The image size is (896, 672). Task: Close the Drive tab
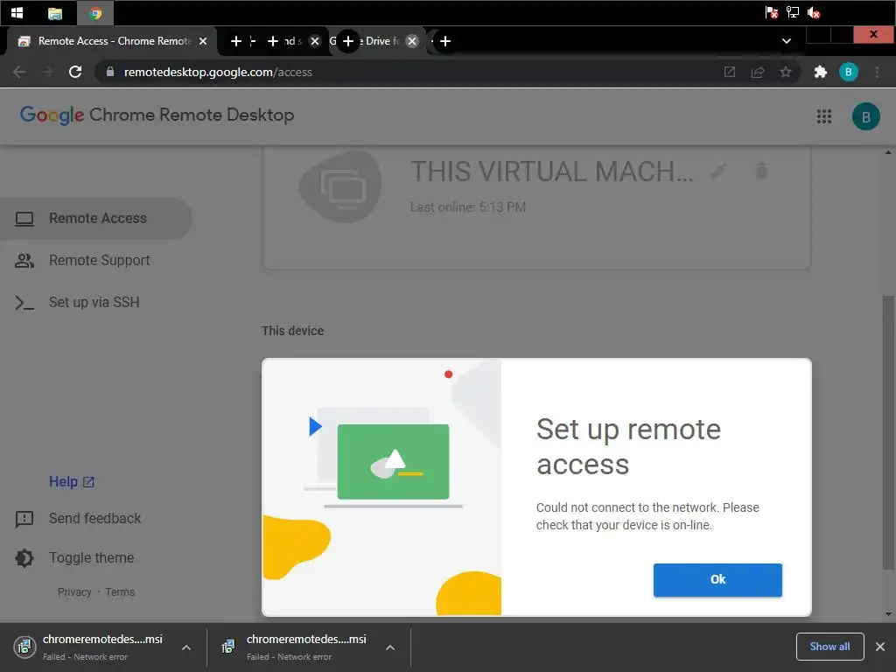pyautogui.click(x=412, y=41)
